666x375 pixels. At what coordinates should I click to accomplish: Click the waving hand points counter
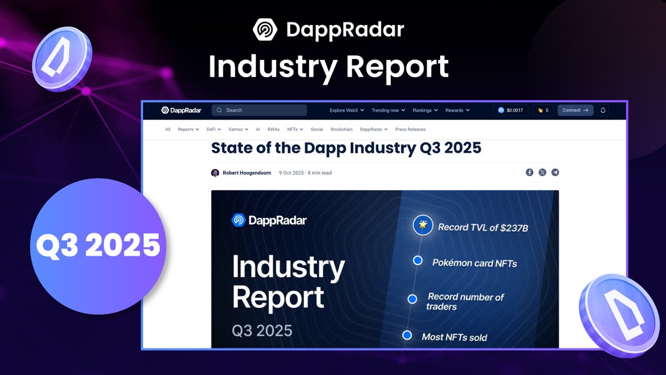pos(543,110)
